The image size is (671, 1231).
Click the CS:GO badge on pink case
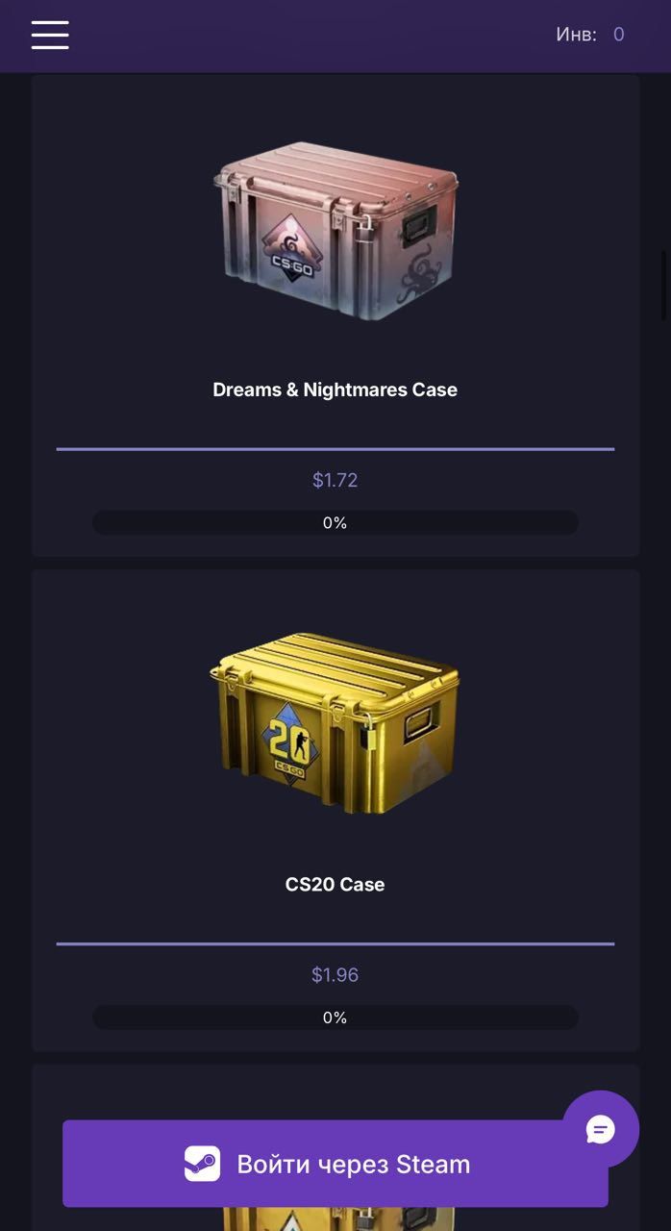[290, 249]
